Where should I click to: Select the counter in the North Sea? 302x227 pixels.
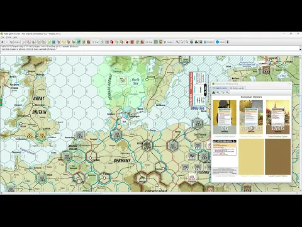[123, 80]
